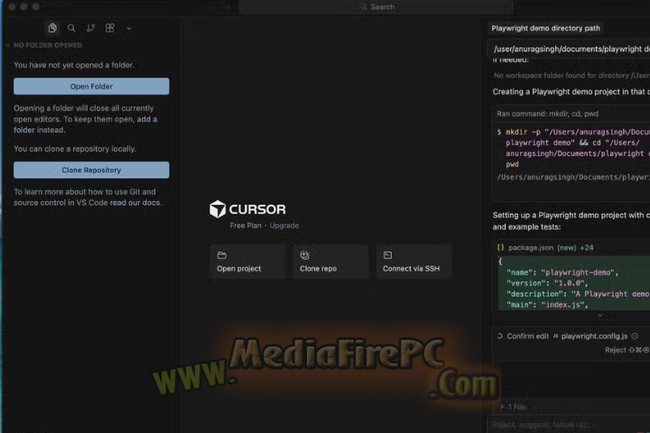Choose the Clone repo card
The width and height of the screenshot is (650, 433).
[330, 262]
